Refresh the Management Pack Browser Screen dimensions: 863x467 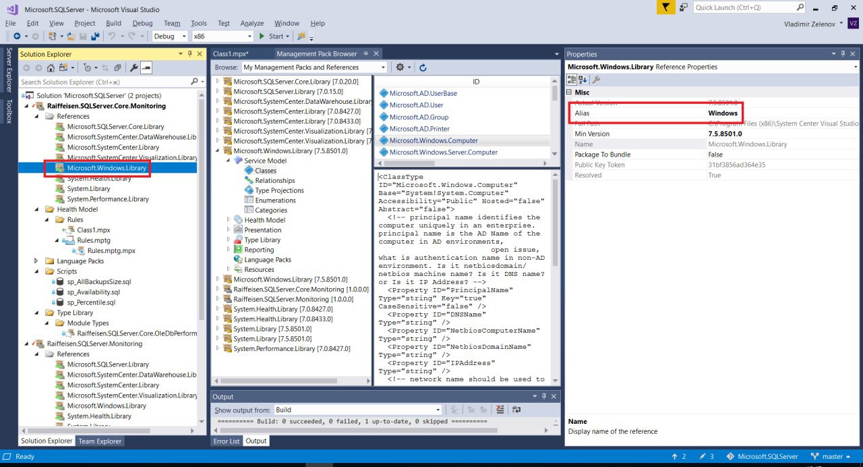(x=423, y=67)
